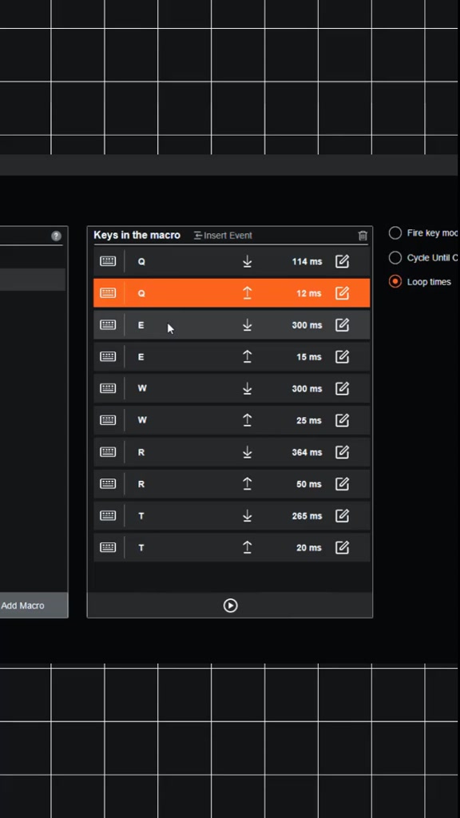The height and width of the screenshot is (818, 460).
Task: Edit the E key-down 300 ms event
Action: (x=342, y=325)
